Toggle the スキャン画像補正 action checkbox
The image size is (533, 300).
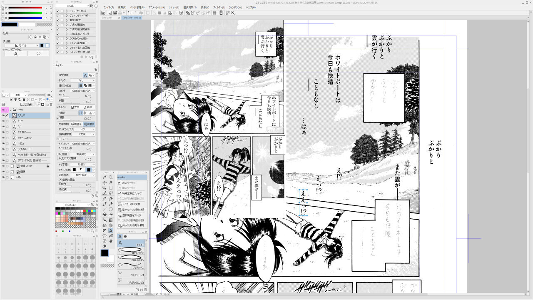57,43
